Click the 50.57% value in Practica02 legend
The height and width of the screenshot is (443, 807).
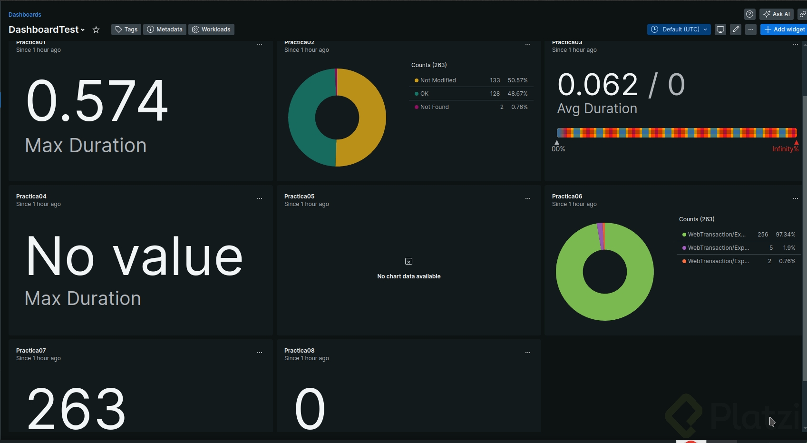(x=517, y=80)
